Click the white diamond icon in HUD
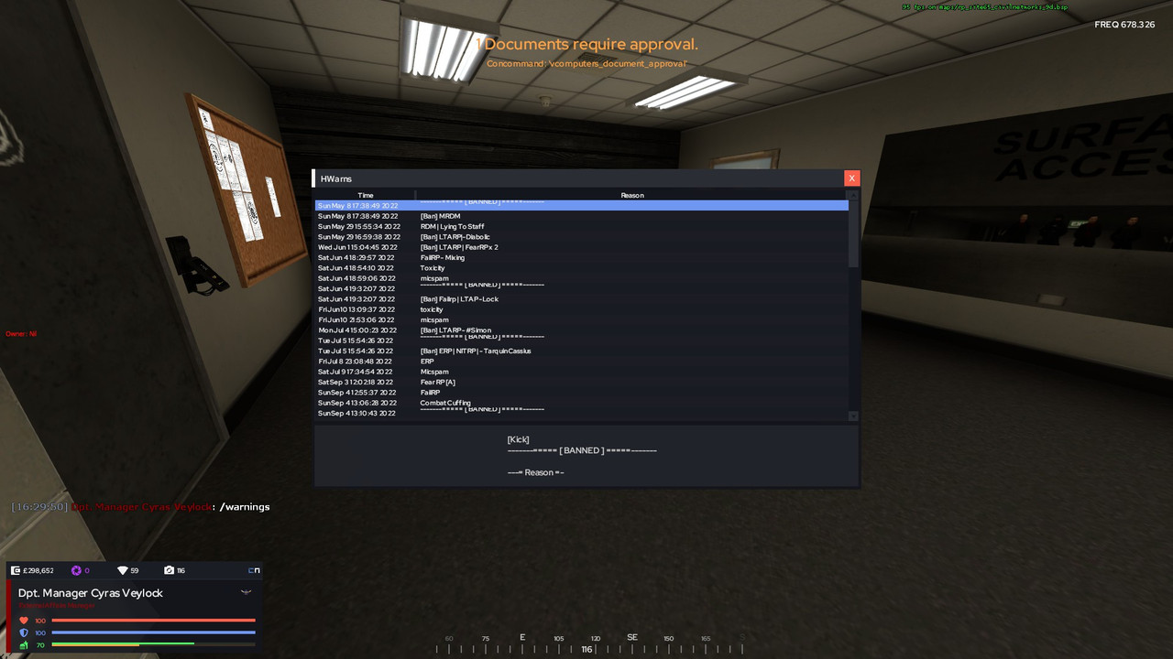This screenshot has width=1173, height=659. pyautogui.click(x=123, y=570)
